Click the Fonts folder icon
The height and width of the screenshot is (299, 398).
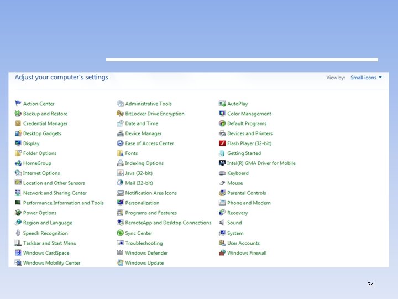pyautogui.click(x=120, y=153)
